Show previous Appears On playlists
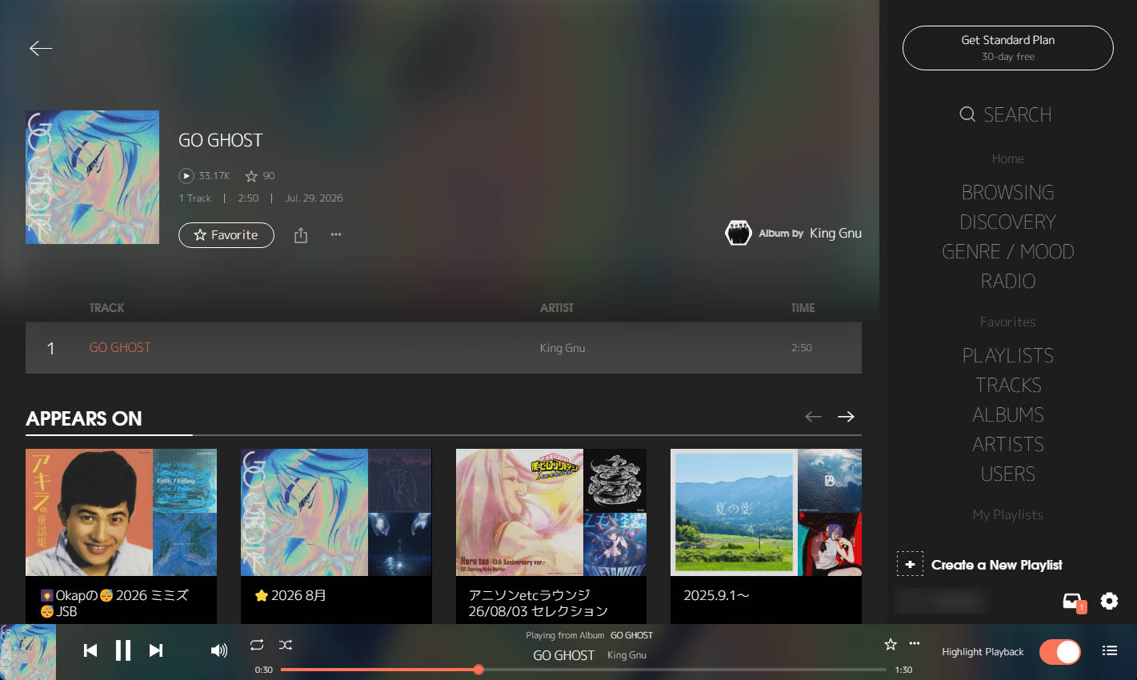1137x680 pixels. coord(813,416)
